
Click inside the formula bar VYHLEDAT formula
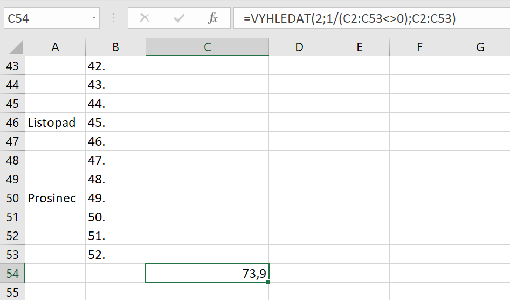point(349,18)
